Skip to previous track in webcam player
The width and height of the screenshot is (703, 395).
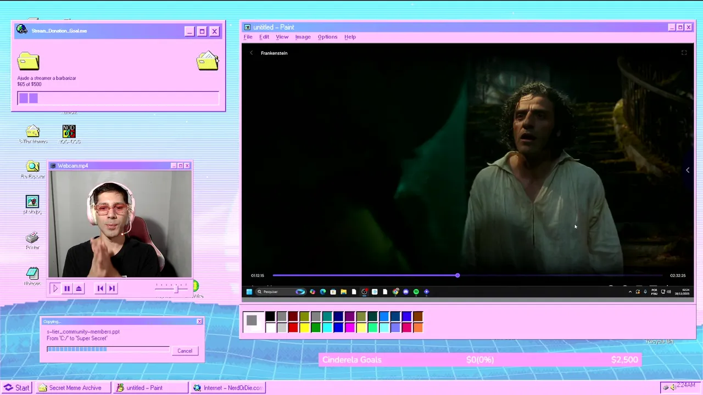[x=100, y=288]
